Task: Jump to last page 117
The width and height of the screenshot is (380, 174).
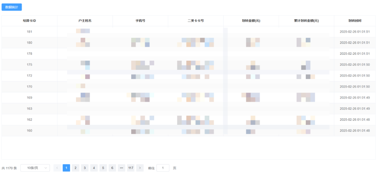Action: 131,168
